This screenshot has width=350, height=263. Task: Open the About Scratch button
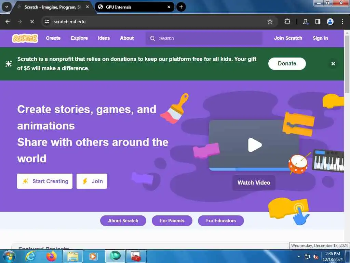point(123,221)
